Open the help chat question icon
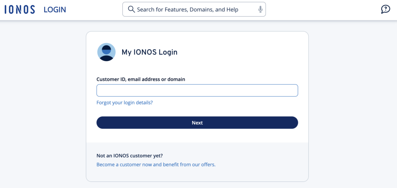 [385, 9]
